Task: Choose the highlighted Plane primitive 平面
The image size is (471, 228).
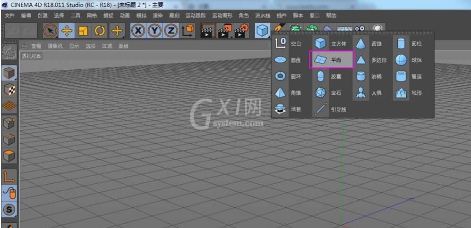Action: (x=332, y=60)
